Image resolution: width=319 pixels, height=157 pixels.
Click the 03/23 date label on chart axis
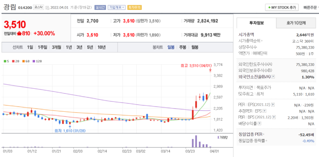190,151
